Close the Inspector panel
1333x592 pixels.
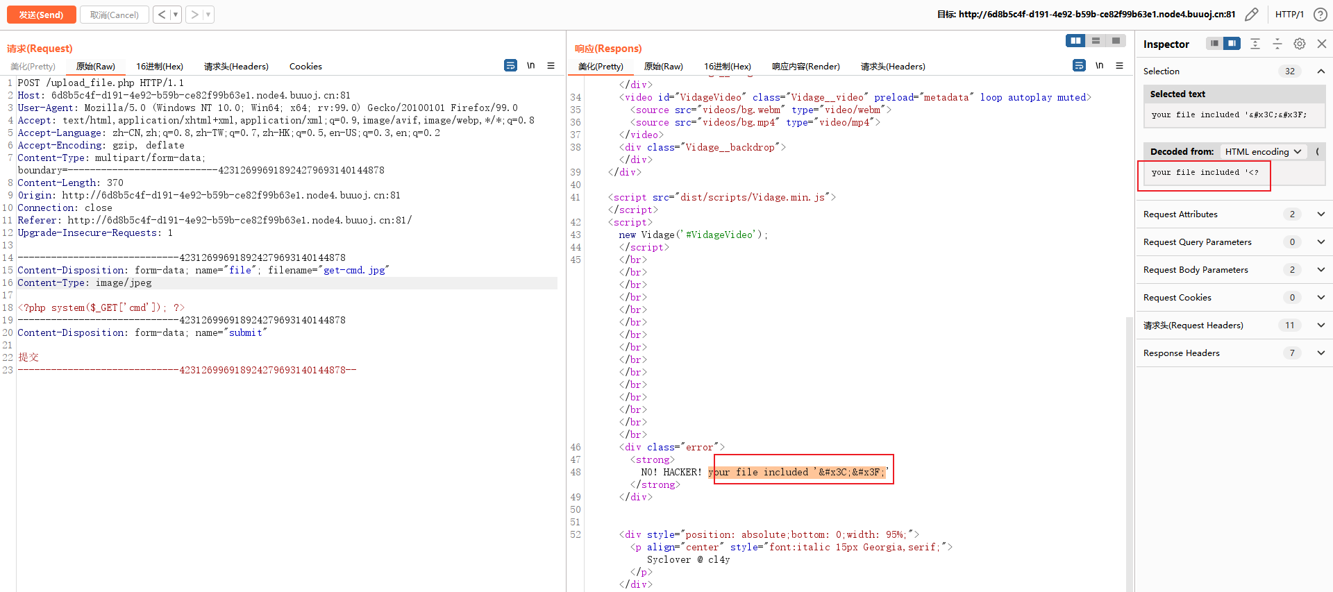tap(1322, 44)
